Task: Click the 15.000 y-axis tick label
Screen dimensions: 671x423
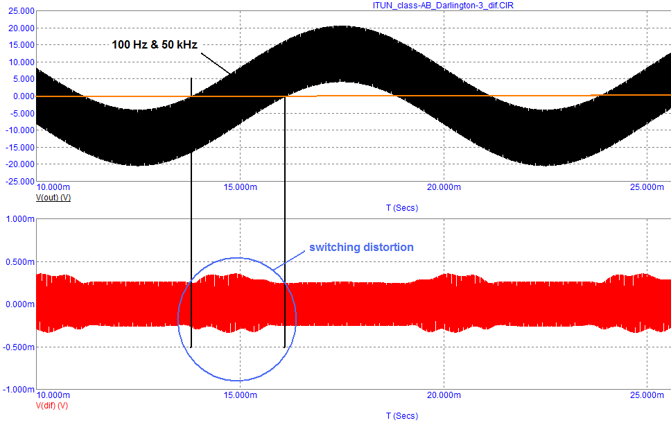Action: click(x=21, y=45)
